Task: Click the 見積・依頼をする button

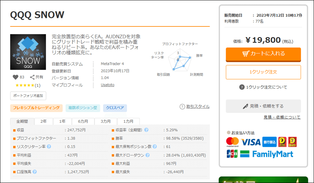Action: click(263, 106)
